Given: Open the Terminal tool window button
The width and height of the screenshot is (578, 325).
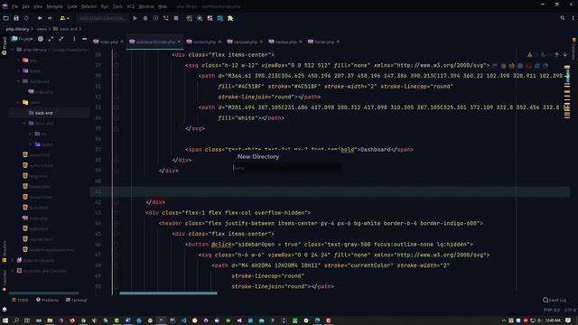Looking at the screenshot, I should click(x=76, y=300).
